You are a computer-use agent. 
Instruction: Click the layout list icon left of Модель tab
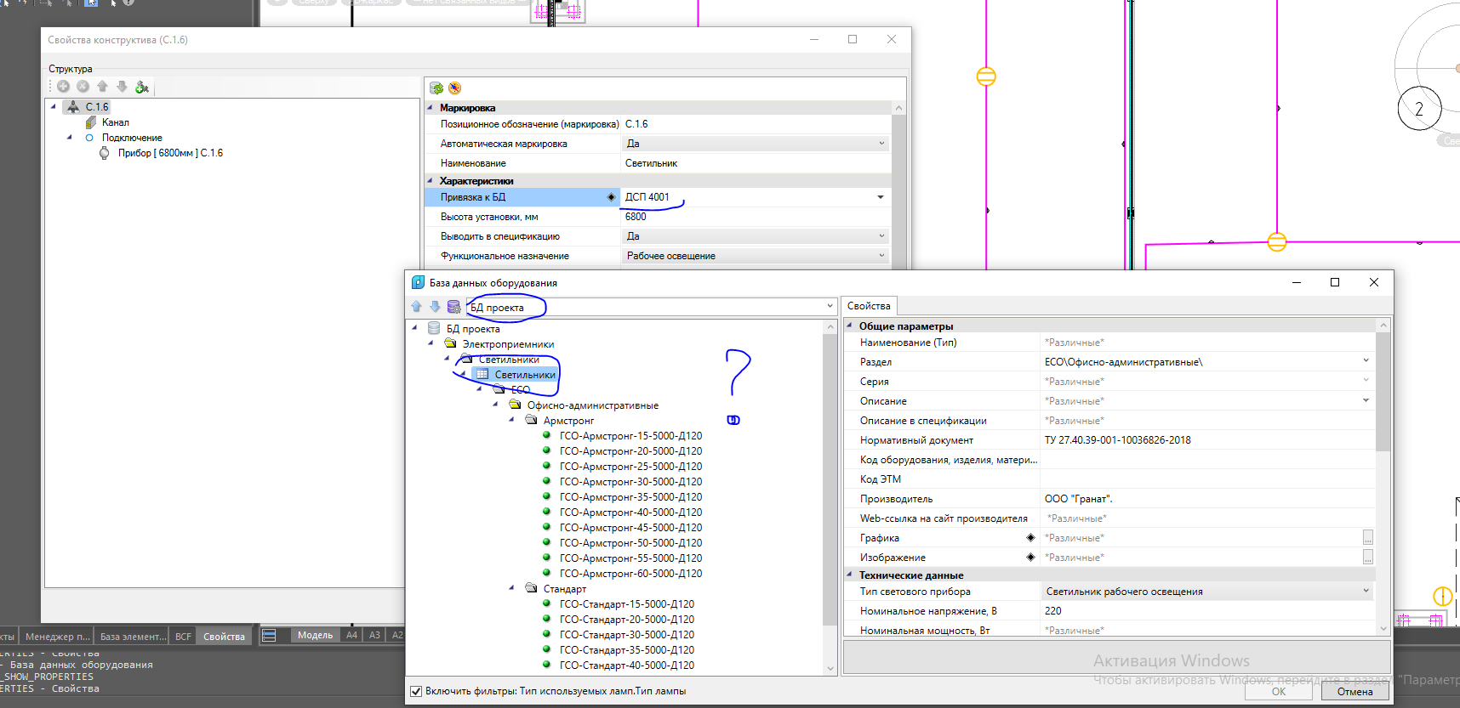tap(269, 636)
